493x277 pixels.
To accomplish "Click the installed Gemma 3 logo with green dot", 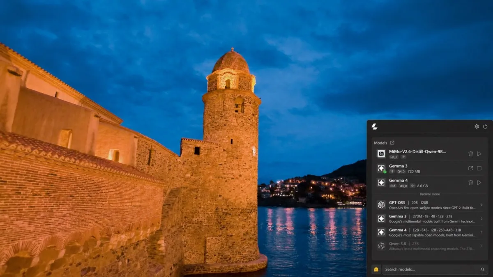I will (381, 168).
